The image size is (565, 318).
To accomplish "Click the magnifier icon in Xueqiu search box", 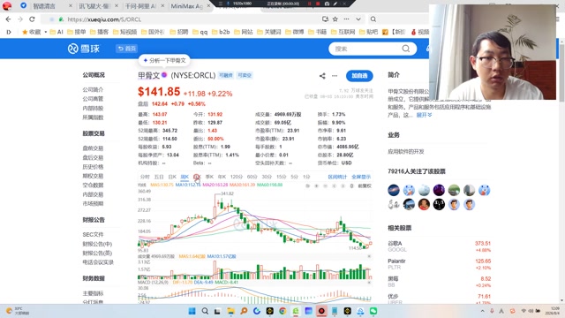I will tap(406, 49).
